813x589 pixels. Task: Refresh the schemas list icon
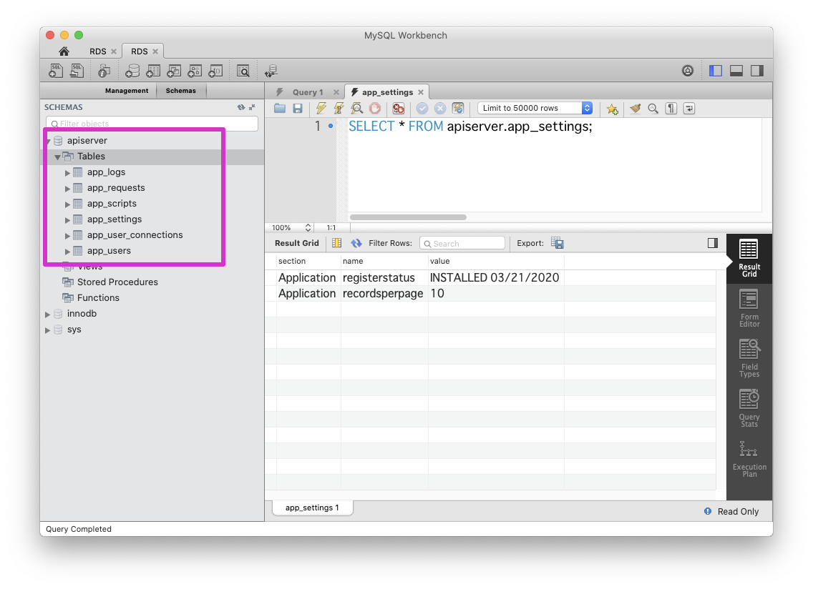(241, 107)
